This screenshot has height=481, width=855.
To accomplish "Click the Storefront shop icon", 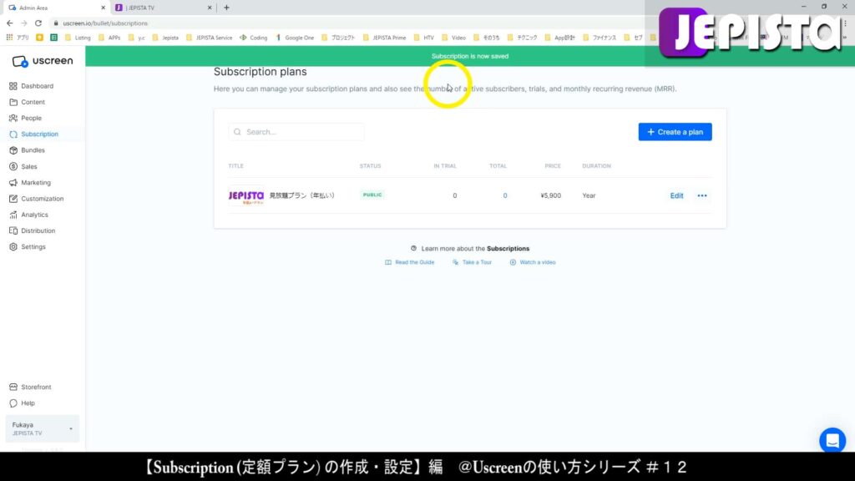I will pyautogui.click(x=13, y=387).
